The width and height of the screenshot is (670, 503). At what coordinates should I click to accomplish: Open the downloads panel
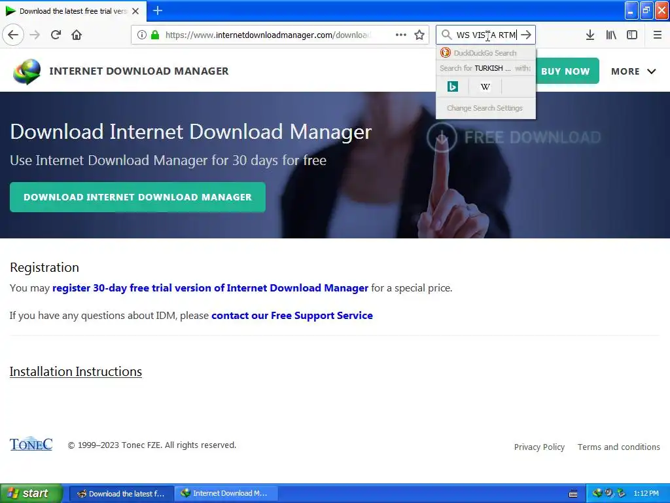click(590, 35)
